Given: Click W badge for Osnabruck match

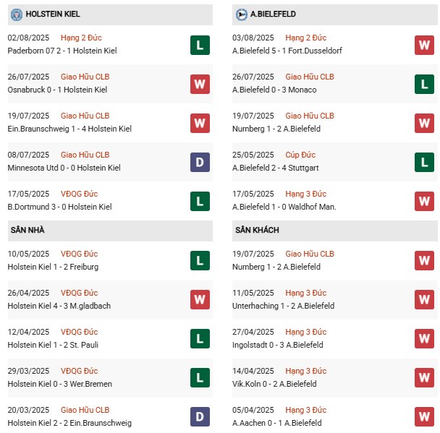Looking at the screenshot, I should [x=200, y=85].
